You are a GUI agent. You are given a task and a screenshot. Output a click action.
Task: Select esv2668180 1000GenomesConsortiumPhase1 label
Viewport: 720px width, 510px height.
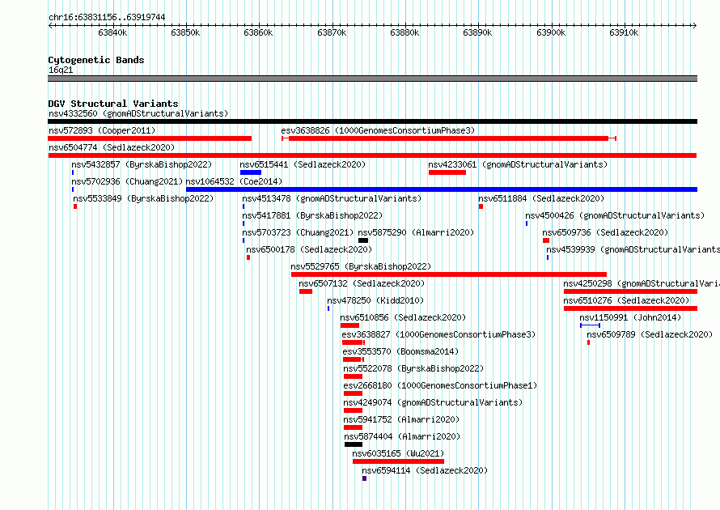[440, 385]
